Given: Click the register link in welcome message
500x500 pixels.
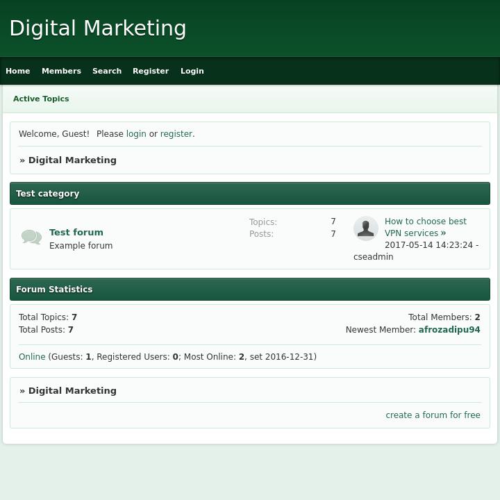Looking at the screenshot, I should point(176,134).
